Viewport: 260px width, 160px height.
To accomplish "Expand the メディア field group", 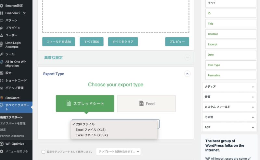I will click(x=229, y=87).
